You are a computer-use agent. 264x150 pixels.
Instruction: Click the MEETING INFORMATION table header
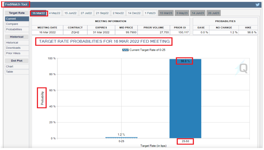point(111,21)
